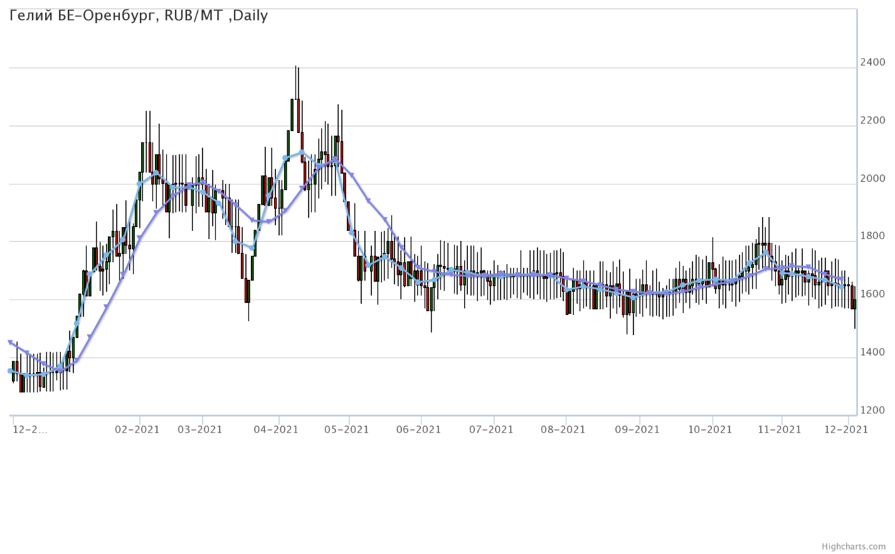Click the 09-2021 date label
Viewport: 895px width, 554px height.
point(638,429)
